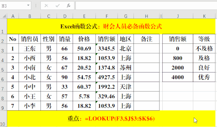Click region cell '北京'
This screenshot has height=127, width=217.
pos(126,48)
